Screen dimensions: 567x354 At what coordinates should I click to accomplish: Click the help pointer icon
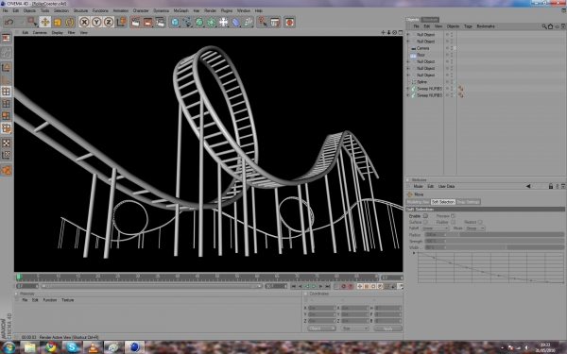[x=263, y=22]
